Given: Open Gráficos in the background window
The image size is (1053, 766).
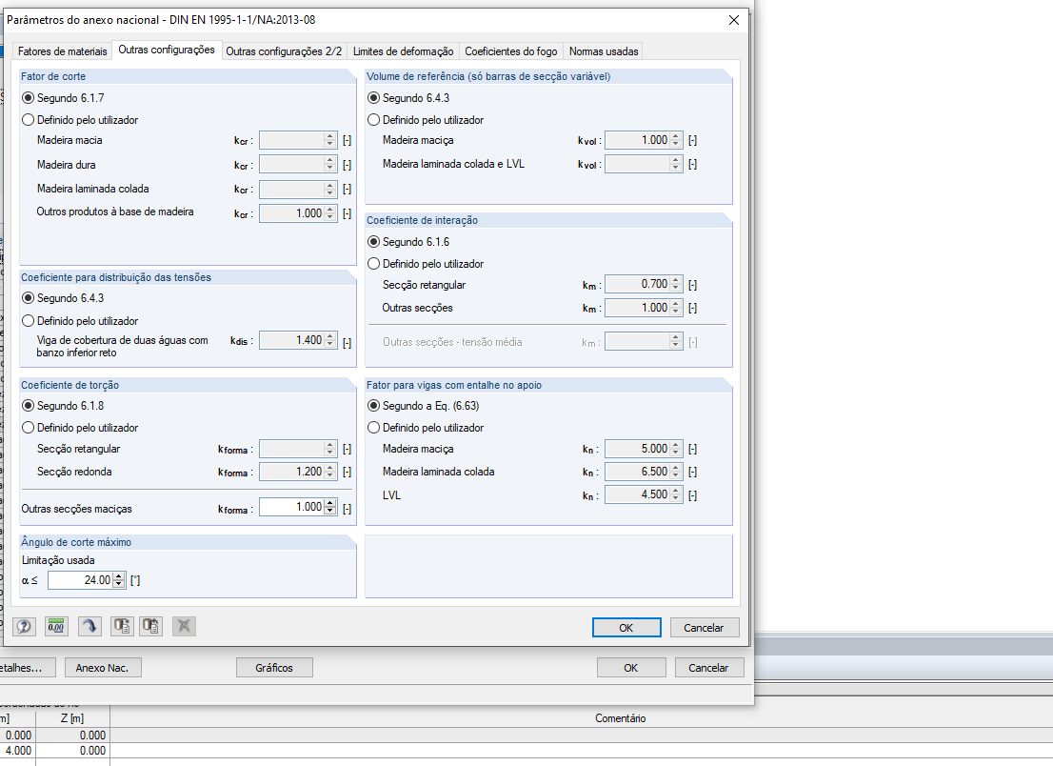Looking at the screenshot, I should click(274, 668).
